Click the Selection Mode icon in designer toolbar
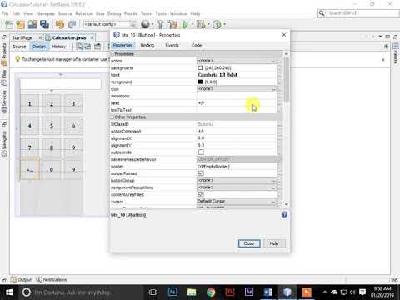Viewport: 400px width, 300px height. pyautogui.click(x=79, y=47)
